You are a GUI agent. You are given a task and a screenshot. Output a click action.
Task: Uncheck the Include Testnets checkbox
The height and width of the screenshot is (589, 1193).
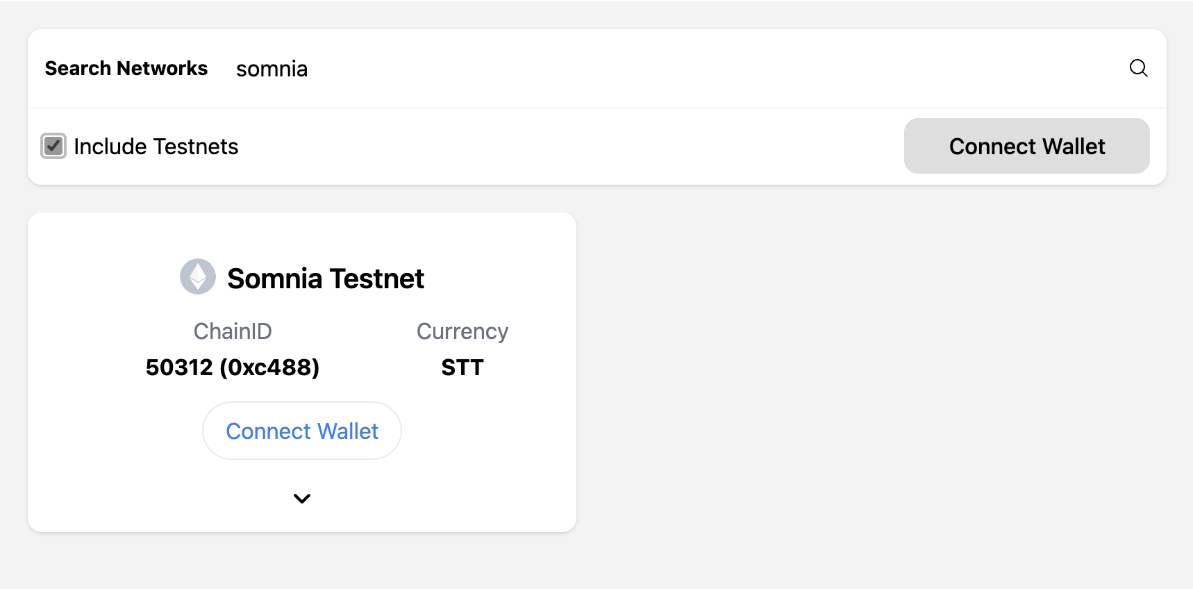53,146
